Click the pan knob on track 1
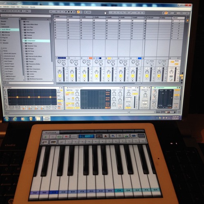This screenshot has height=204, width=204. (x=60, y=72)
